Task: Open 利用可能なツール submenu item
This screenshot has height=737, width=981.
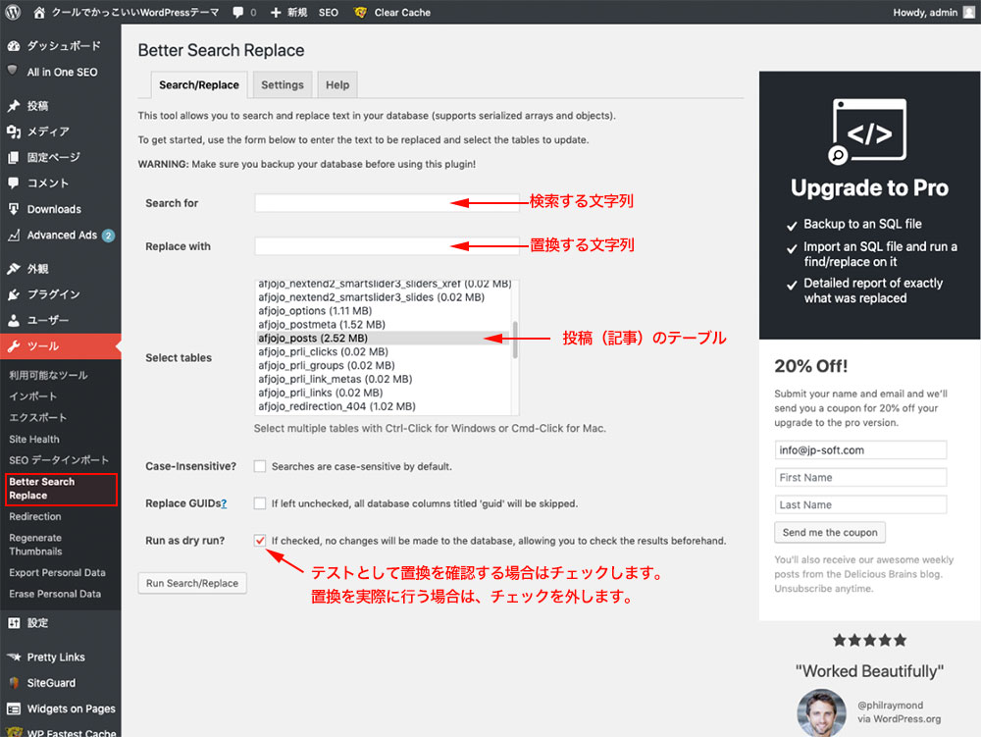Action: (x=48, y=375)
